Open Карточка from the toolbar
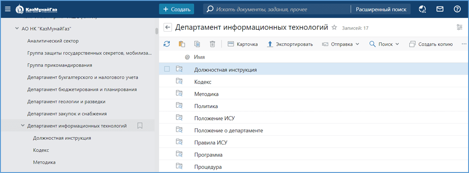The image size is (469, 173). pos(243,44)
